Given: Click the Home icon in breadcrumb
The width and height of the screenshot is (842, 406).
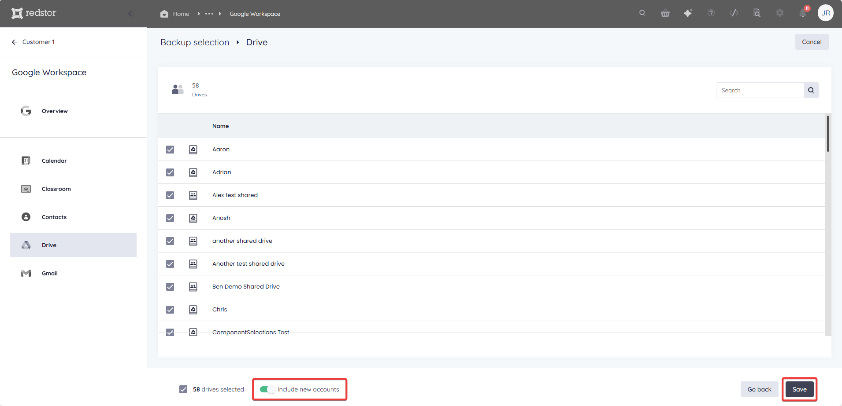Looking at the screenshot, I should pyautogui.click(x=164, y=14).
